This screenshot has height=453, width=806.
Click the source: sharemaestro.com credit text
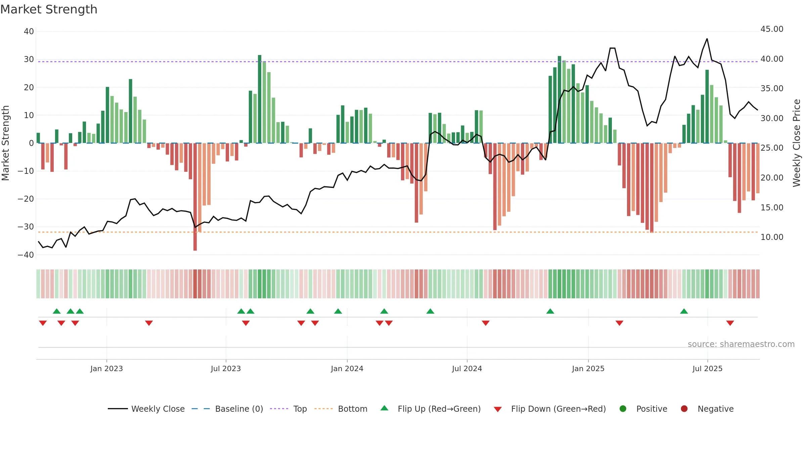click(x=741, y=344)
